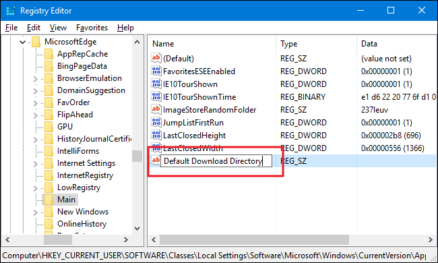The image size is (438, 263).
Task: Click the MicrosoftEdge folder icon
Action: point(36,42)
